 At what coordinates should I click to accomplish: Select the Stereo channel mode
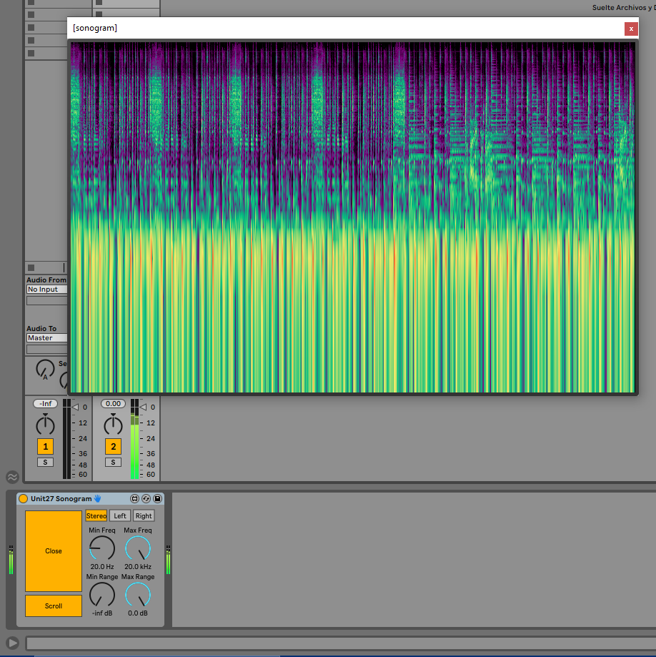point(96,515)
